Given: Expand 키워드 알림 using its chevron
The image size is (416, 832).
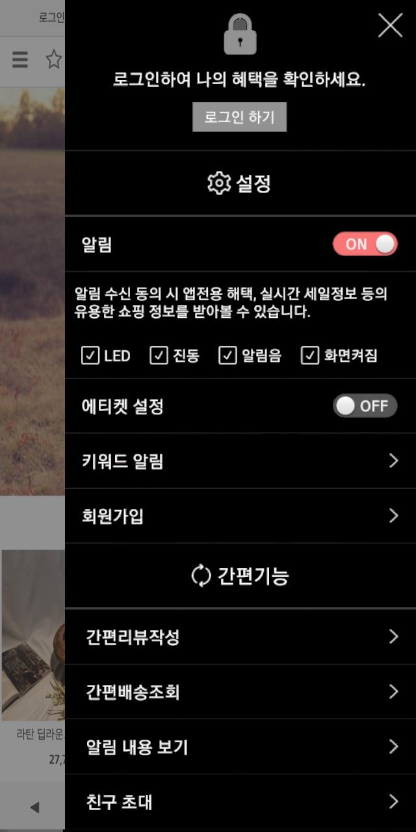Looking at the screenshot, I should pos(393,461).
